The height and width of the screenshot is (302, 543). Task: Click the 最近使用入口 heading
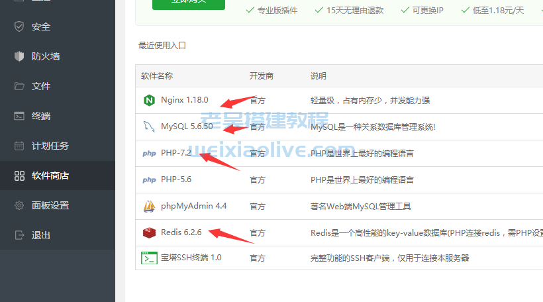coord(162,46)
